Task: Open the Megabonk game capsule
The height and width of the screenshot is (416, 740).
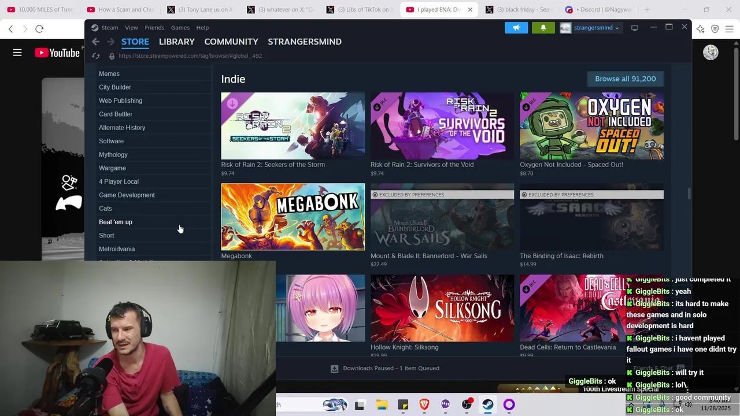Action: (293, 217)
